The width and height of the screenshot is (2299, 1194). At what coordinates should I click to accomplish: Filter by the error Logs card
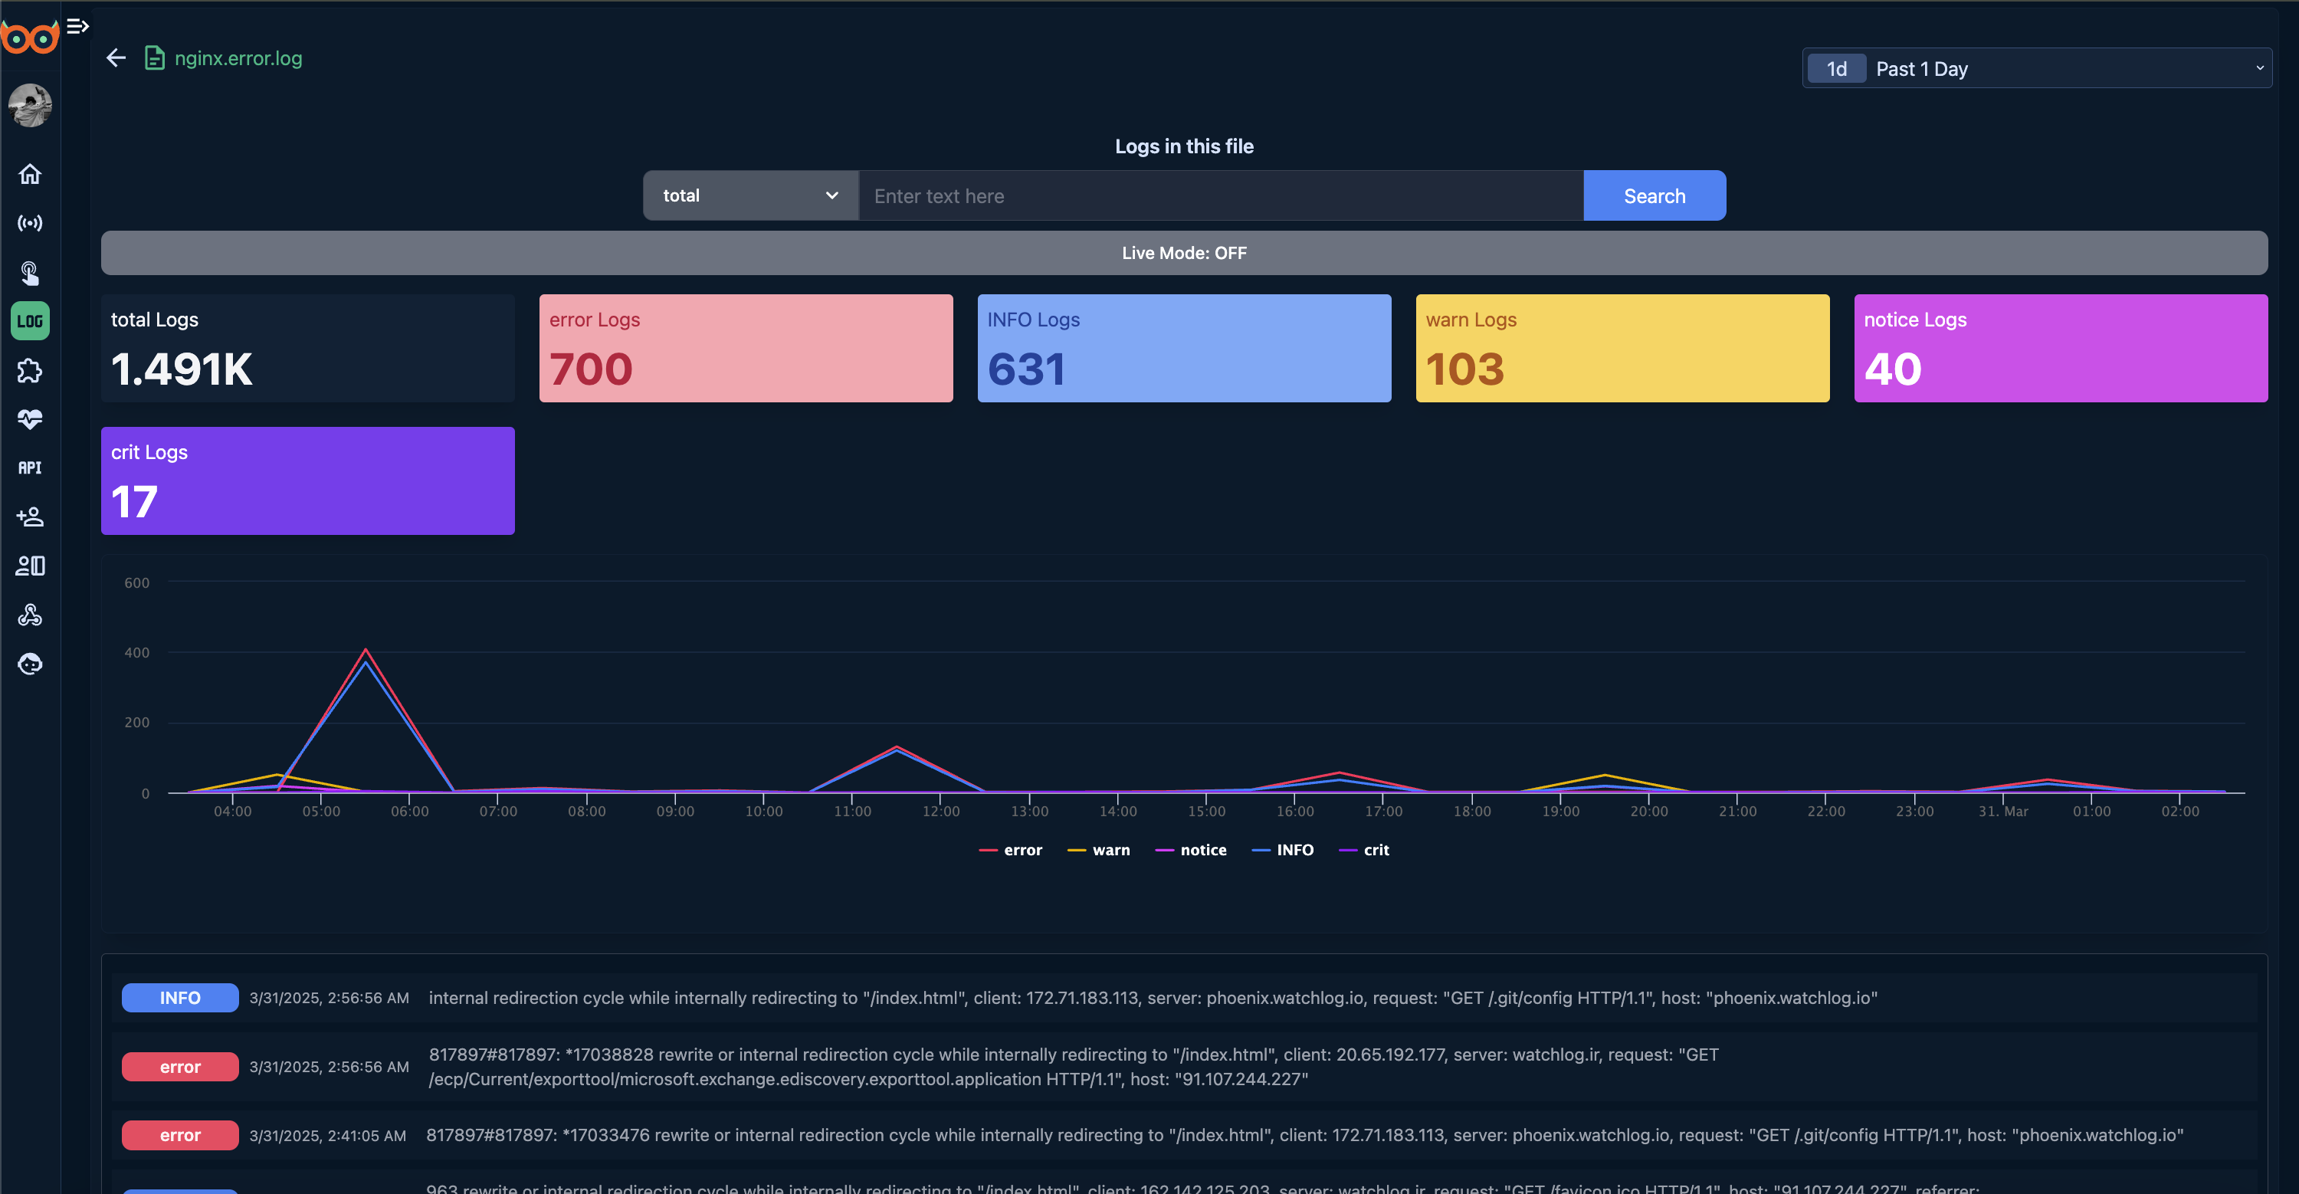[x=745, y=348]
